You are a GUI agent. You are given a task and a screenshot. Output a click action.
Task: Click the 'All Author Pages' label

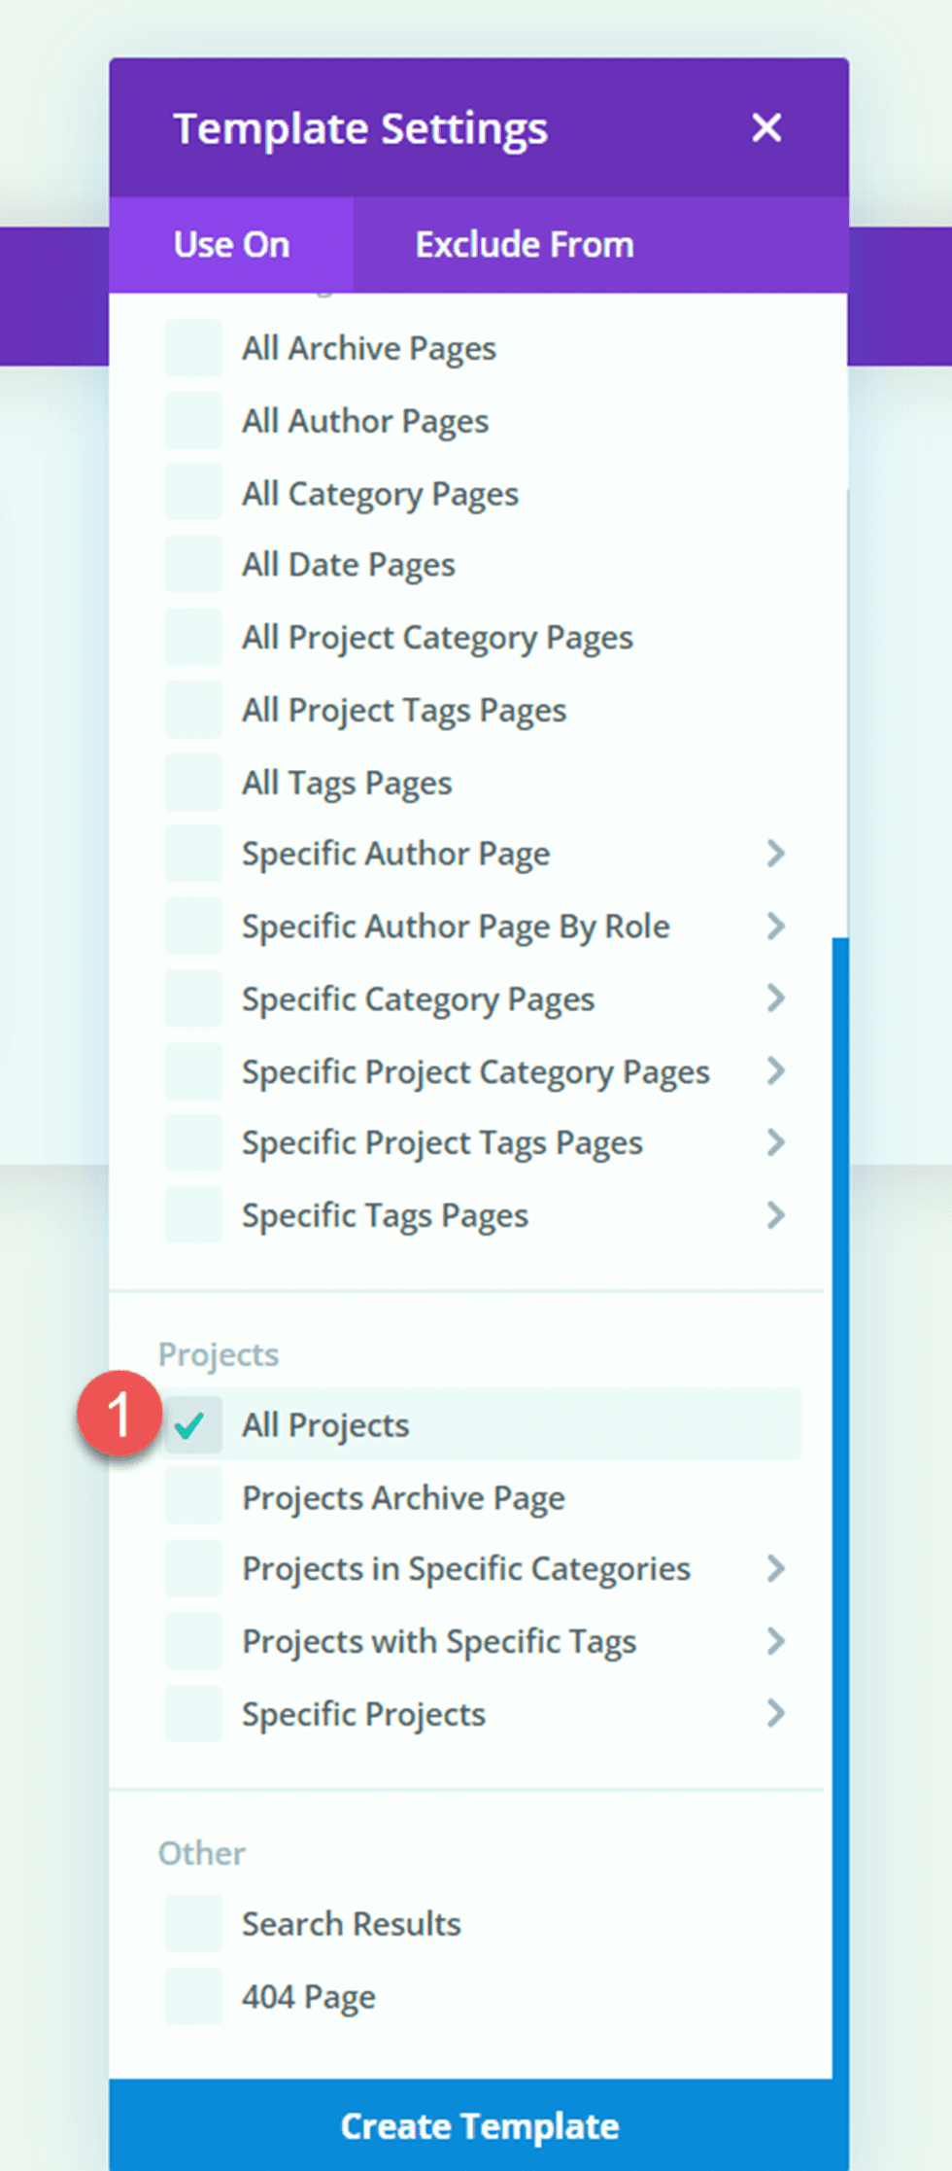365,422
